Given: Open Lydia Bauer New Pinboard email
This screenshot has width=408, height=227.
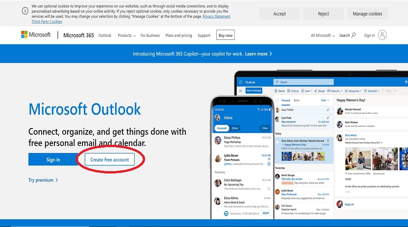Looking at the screenshot, I should 303,194.
